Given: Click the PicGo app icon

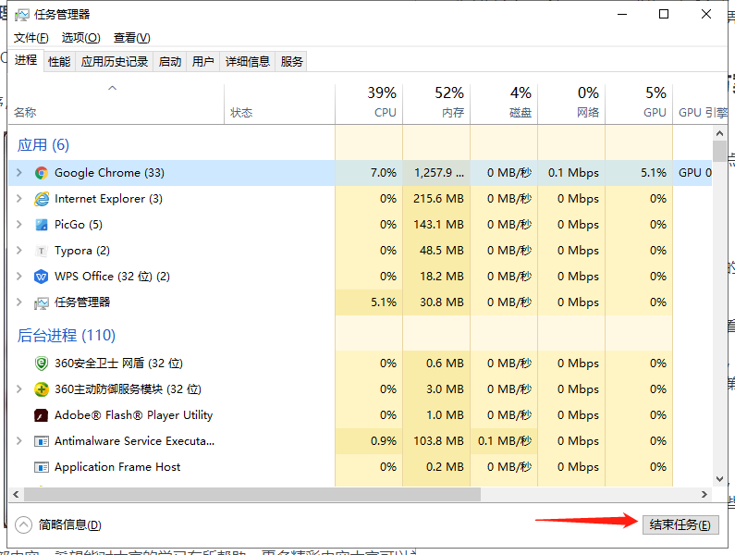Looking at the screenshot, I should point(42,225).
